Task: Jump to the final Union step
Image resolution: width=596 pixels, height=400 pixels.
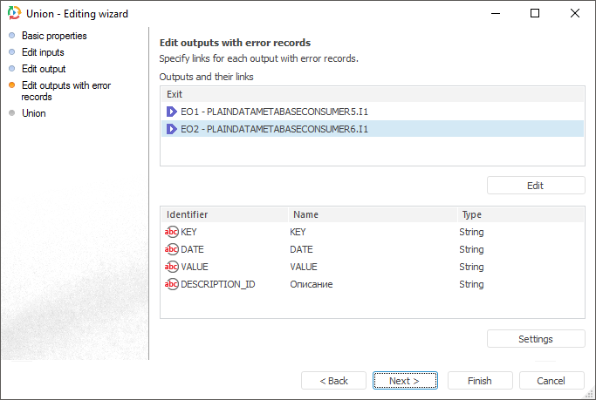Action: click(x=33, y=113)
